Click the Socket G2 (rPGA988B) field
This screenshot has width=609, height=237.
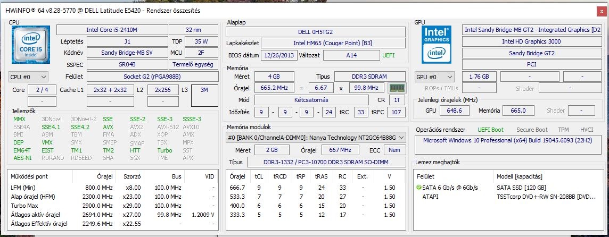(152, 77)
